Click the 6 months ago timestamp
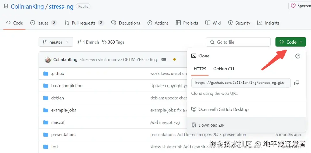 click(x=288, y=135)
